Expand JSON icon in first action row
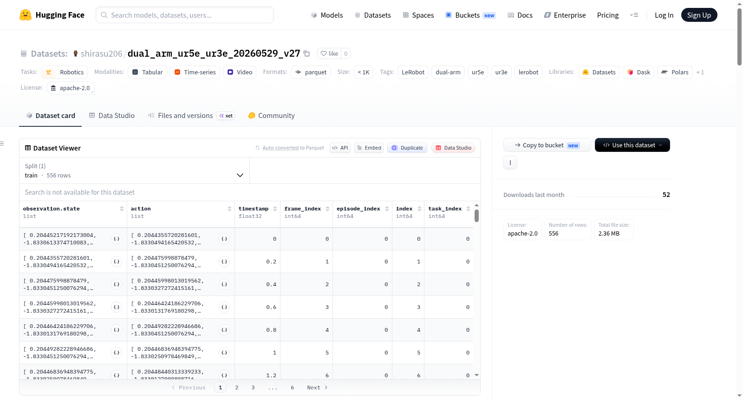 224,239
